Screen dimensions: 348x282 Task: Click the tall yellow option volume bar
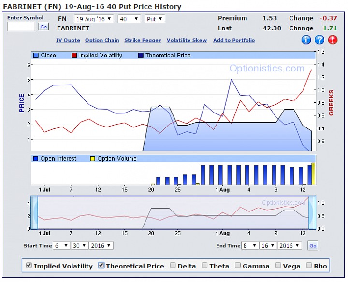point(313,174)
